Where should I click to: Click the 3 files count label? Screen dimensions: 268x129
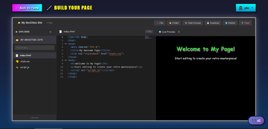(50, 23)
